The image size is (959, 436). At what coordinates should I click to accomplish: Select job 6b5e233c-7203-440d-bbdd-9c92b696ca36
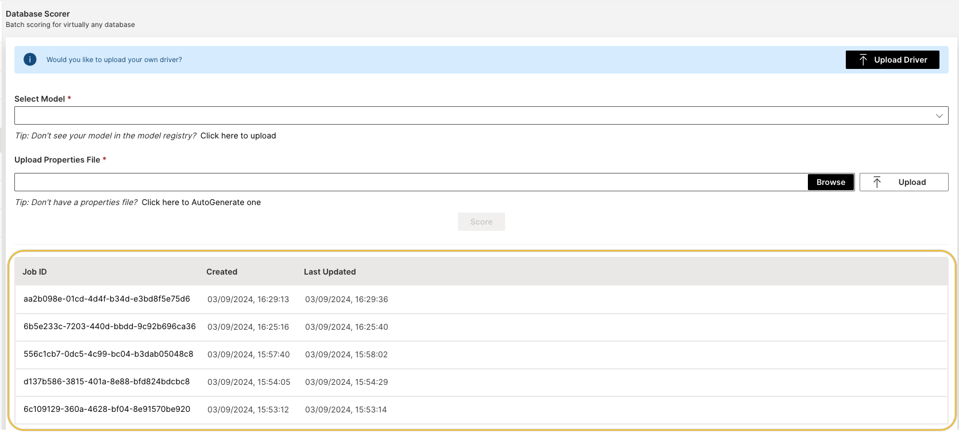(110, 327)
